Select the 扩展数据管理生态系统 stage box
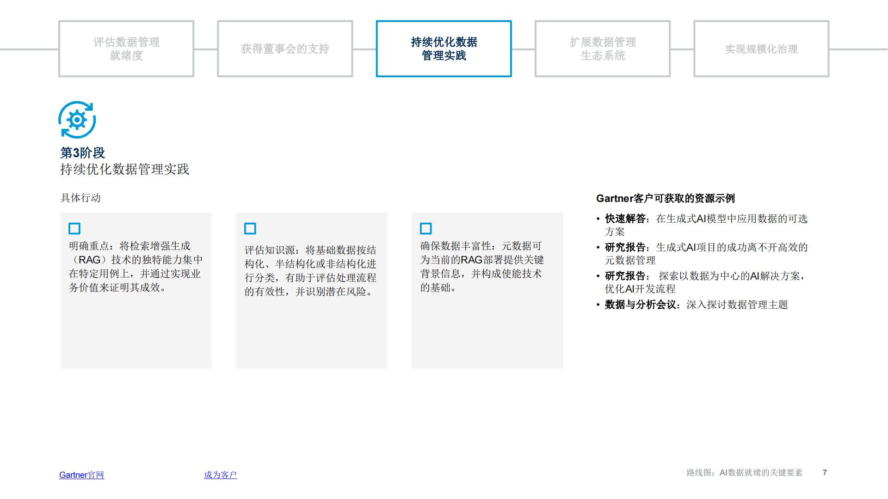 click(603, 49)
